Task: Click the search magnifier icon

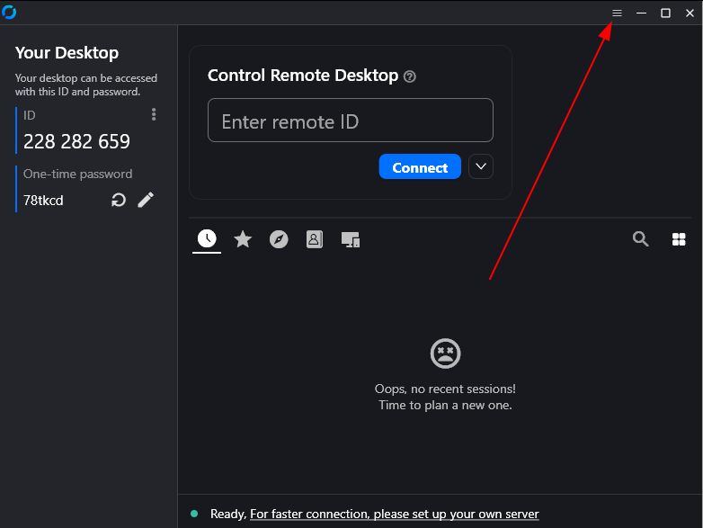Action: [x=640, y=238]
